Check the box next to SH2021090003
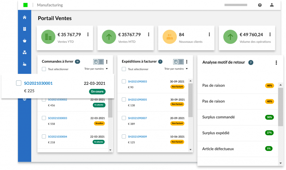 pos(124,81)
